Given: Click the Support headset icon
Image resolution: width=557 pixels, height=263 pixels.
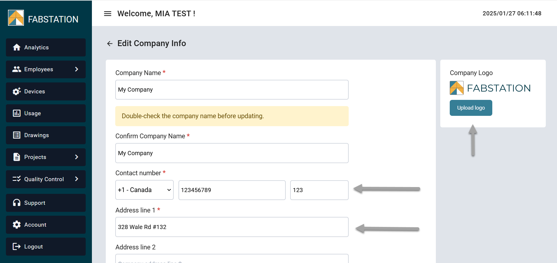Looking at the screenshot, I should point(17,203).
